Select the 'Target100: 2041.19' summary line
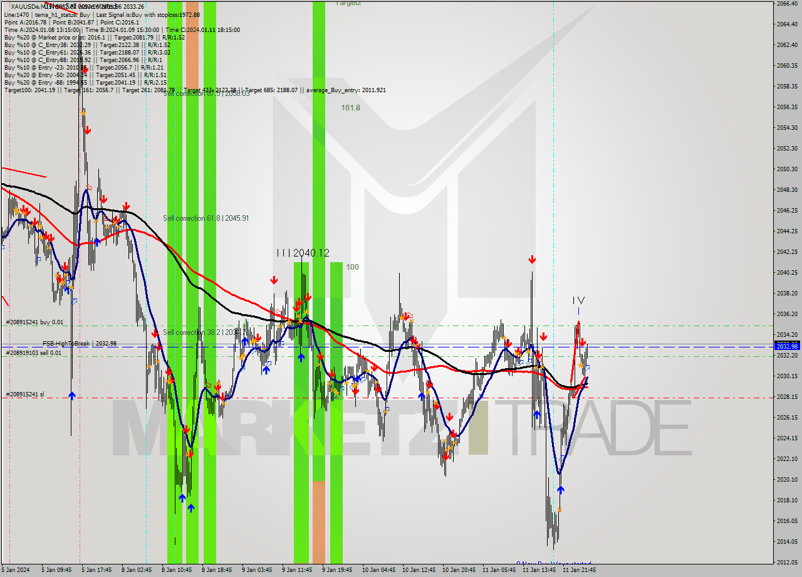Viewport: 802px width, 577px height. 195,90
